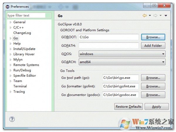Click the forward navigation arrow icon
176x132 pixels.
(155, 15)
